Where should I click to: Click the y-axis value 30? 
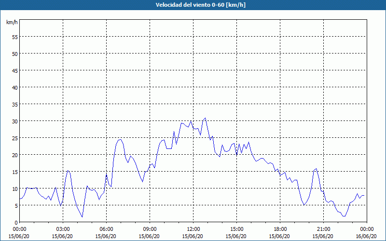click(15, 121)
